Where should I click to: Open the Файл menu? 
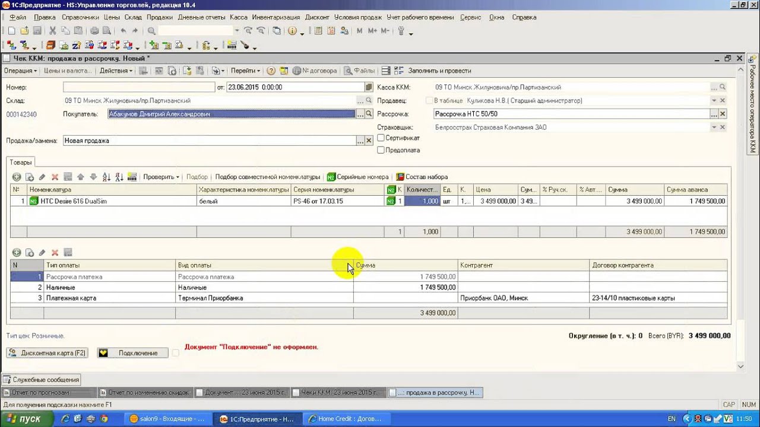point(18,17)
